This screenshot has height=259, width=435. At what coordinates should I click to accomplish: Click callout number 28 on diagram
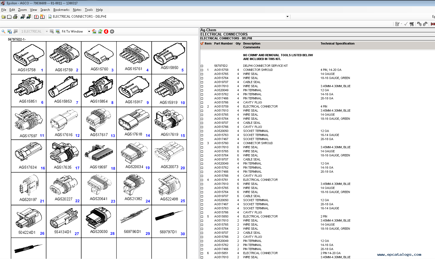(x=112, y=233)
